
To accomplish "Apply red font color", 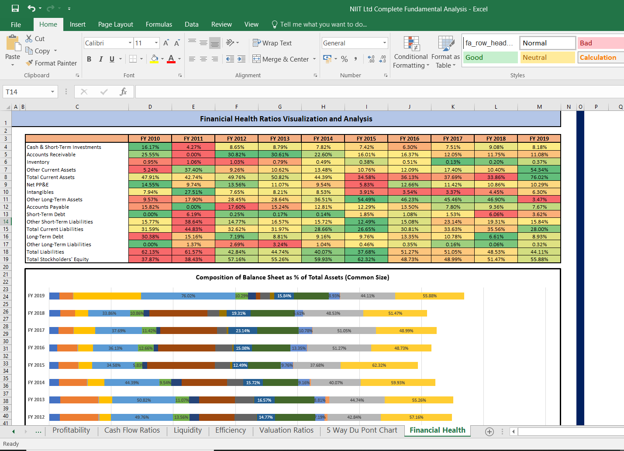I will point(171,59).
